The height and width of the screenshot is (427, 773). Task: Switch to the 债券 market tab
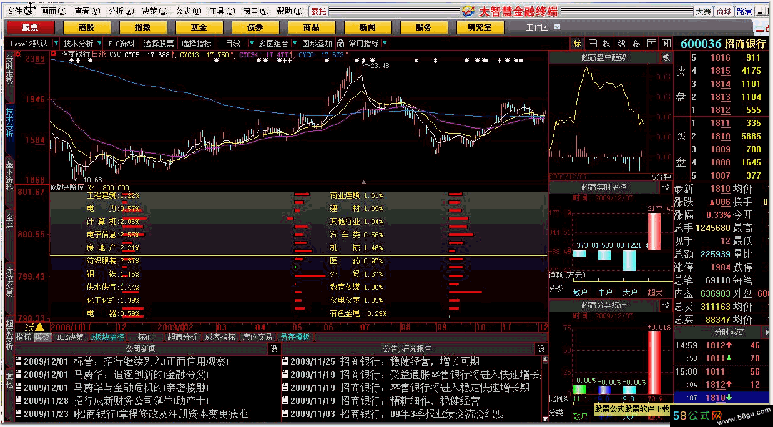point(255,27)
